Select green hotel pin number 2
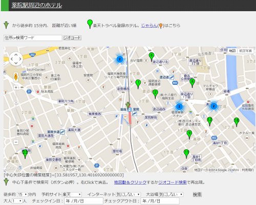Screen dimensions: 256x205 point(155,94)
